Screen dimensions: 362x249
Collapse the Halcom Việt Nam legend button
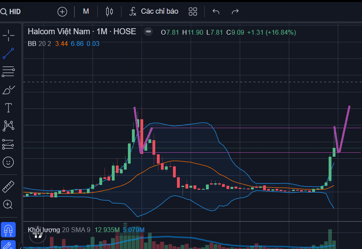148,31
